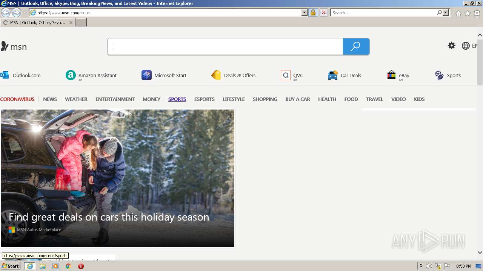Click the msn logo
483x271 pixels.
pyautogui.click(x=14, y=47)
